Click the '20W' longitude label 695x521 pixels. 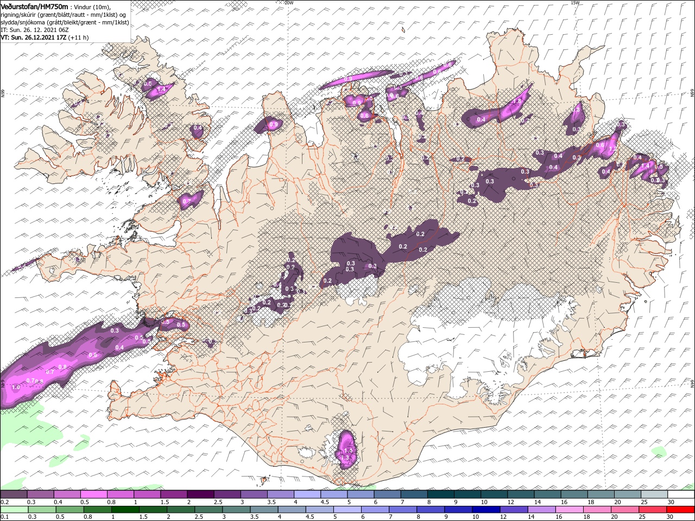(x=289, y=3)
